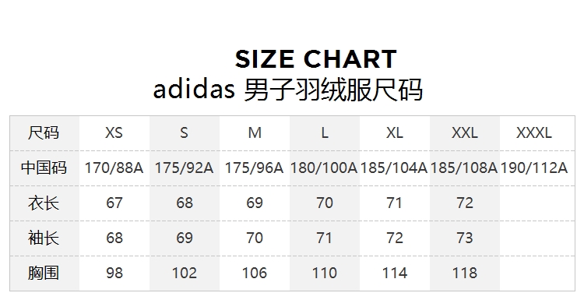Click the 170/88A China size cell

114,168
